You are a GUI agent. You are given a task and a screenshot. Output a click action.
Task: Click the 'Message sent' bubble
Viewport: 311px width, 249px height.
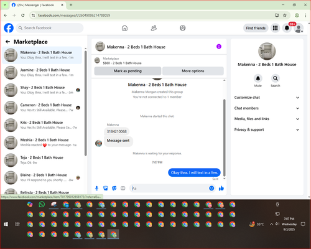point(118,141)
